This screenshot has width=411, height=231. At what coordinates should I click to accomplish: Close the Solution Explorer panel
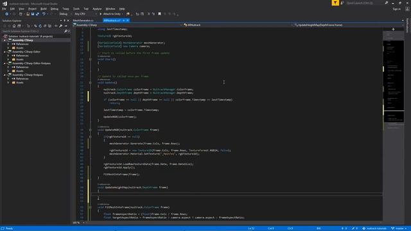coord(68,21)
